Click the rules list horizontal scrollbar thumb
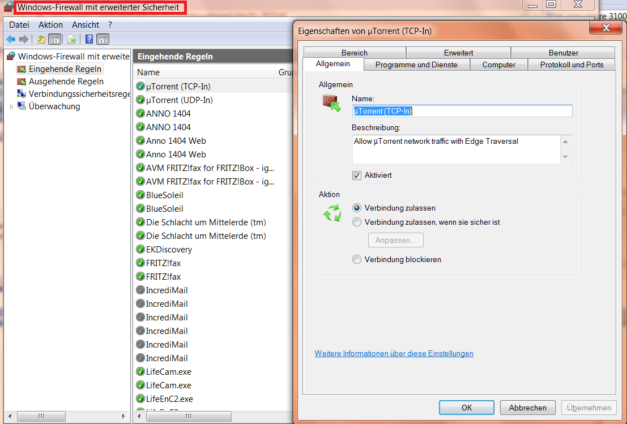The width and height of the screenshot is (627, 424). (x=189, y=417)
